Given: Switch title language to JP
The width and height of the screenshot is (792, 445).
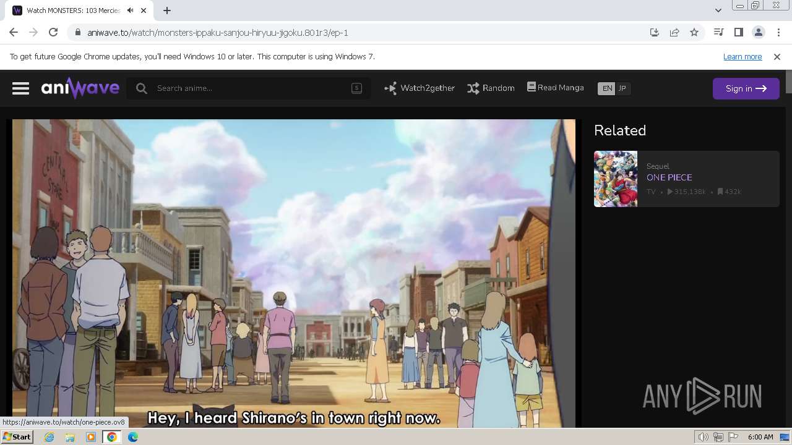Looking at the screenshot, I should (622, 88).
